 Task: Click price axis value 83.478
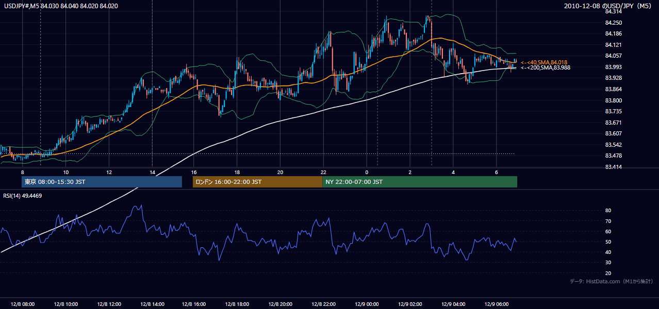tap(613, 156)
